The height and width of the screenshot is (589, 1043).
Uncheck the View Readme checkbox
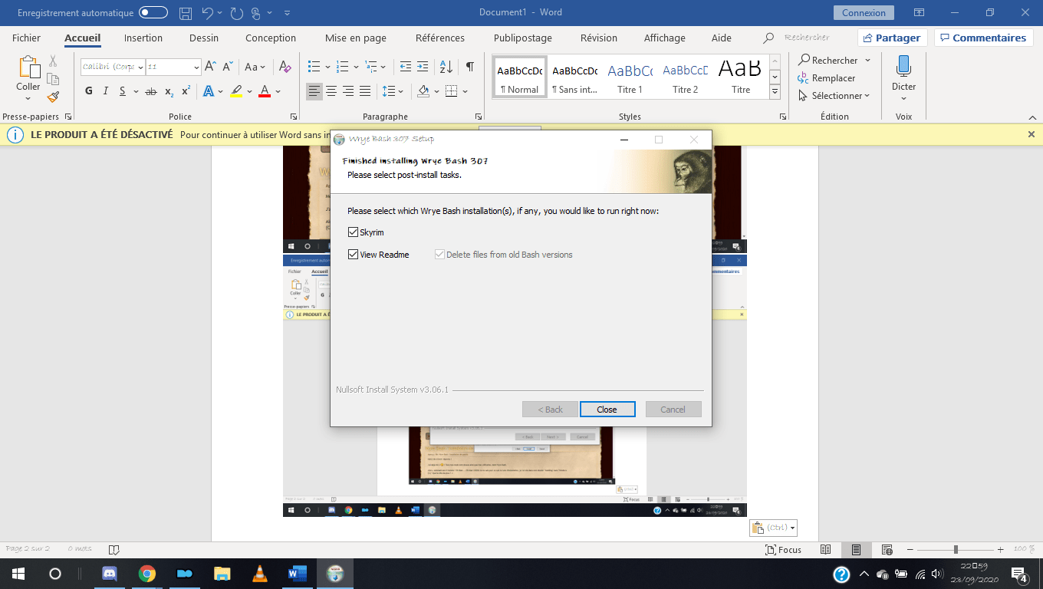pos(353,255)
